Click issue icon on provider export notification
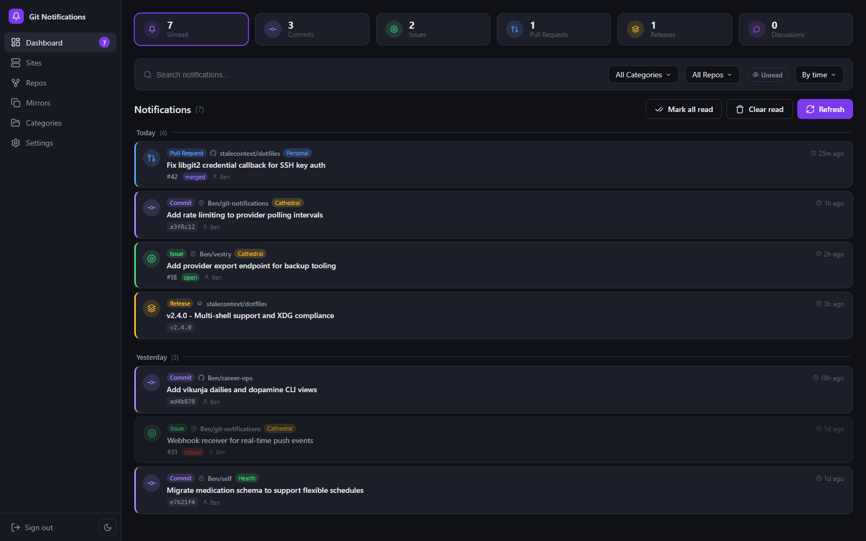 click(152, 259)
